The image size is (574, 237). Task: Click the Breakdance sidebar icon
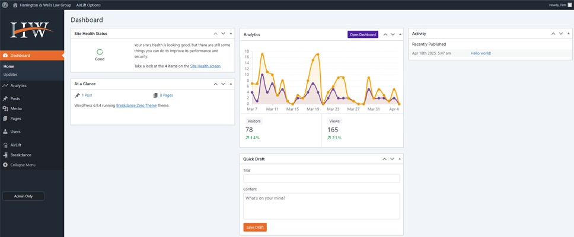click(5, 155)
